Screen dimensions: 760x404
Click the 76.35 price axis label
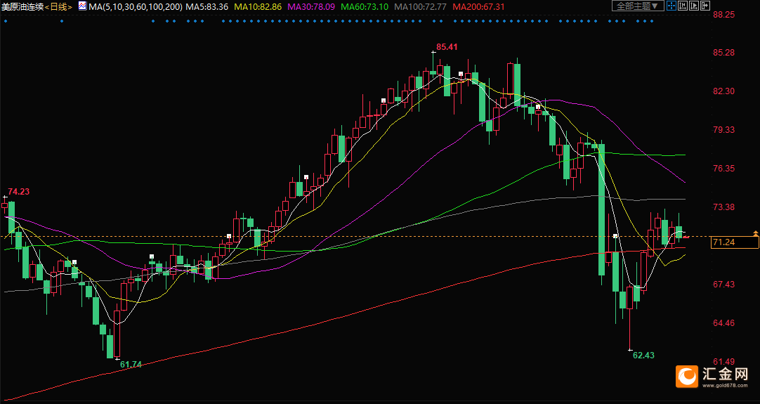[x=724, y=169]
